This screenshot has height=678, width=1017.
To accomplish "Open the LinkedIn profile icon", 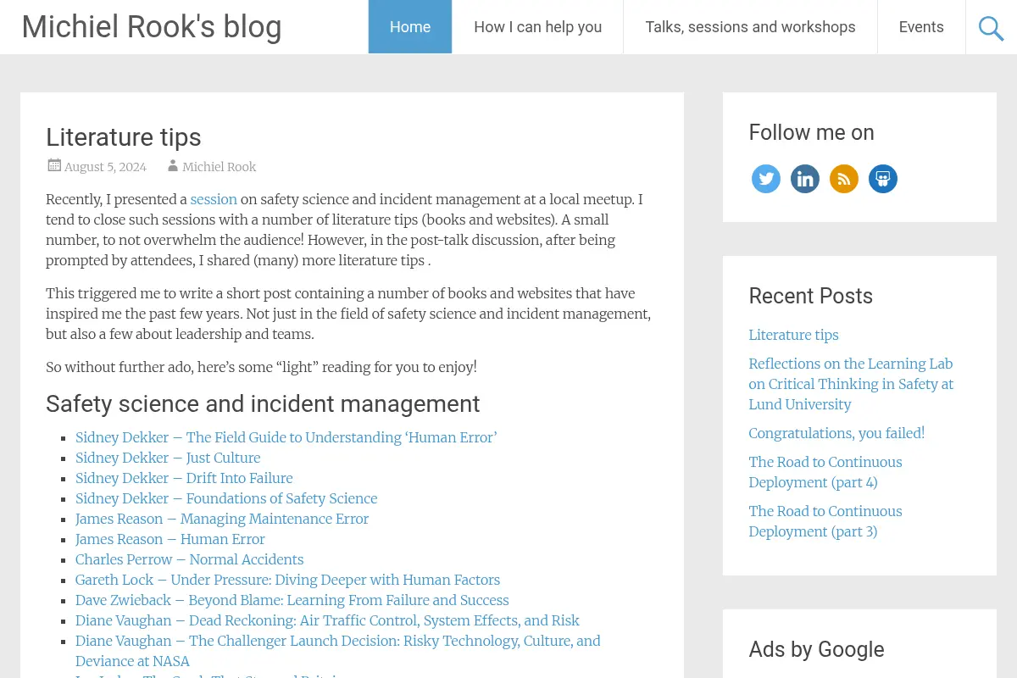I will (x=805, y=179).
